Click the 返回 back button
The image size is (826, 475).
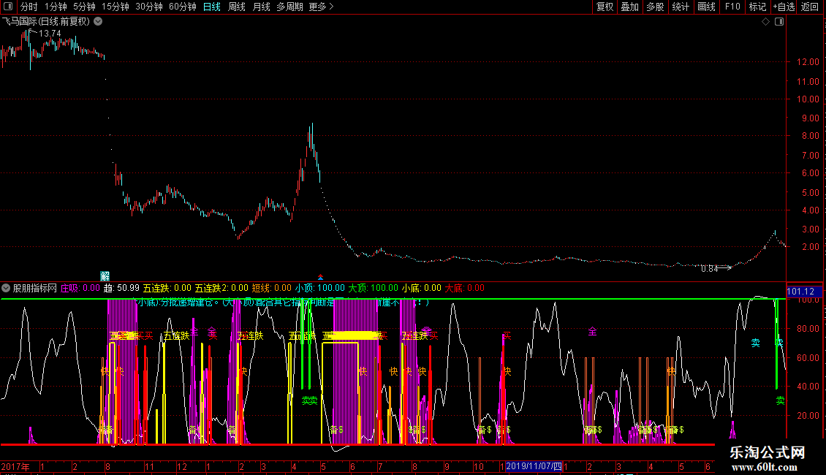click(x=810, y=7)
